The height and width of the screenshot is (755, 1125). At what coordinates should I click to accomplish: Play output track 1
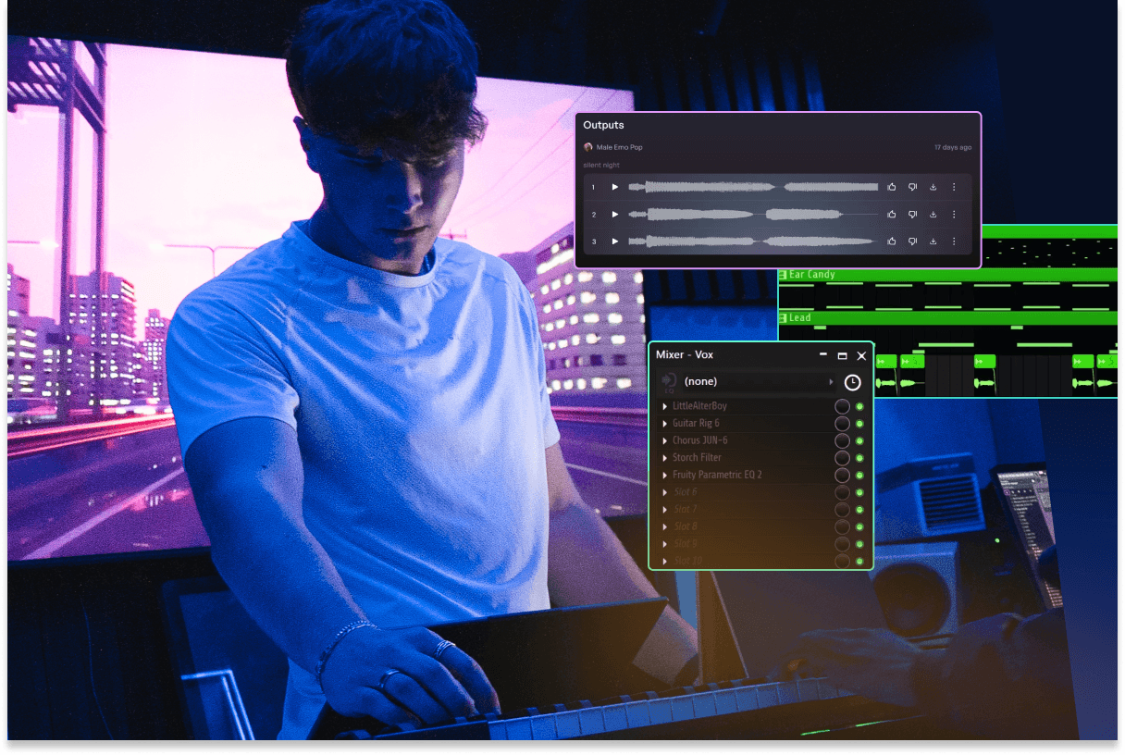click(615, 187)
